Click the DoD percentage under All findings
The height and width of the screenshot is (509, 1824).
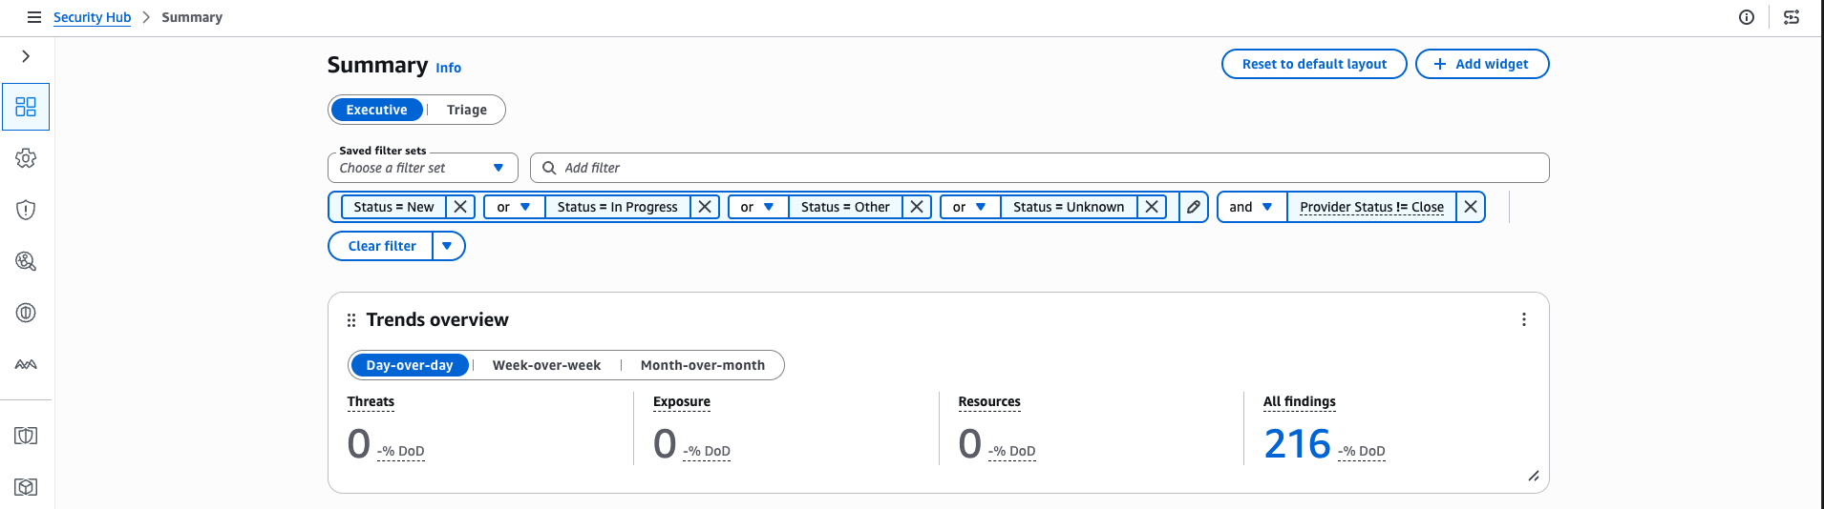[1362, 451]
